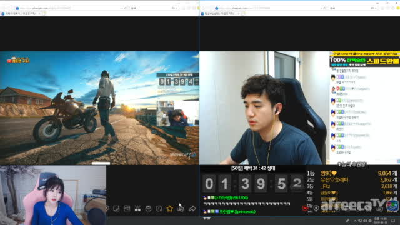Expand search provider dropdown in left browser
This screenshot has width=400, height=225.
click(177, 8)
